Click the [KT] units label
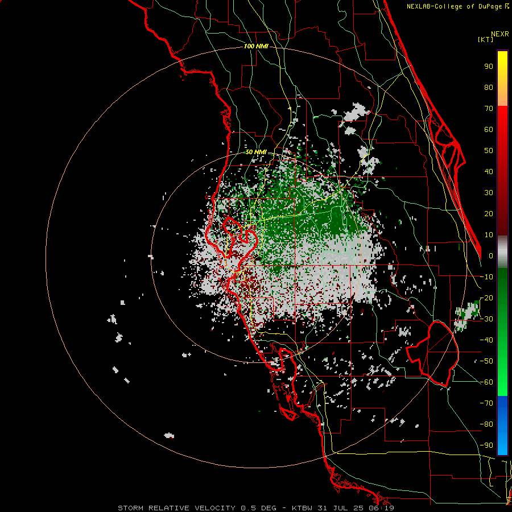The height and width of the screenshot is (512, 512). pyautogui.click(x=485, y=39)
